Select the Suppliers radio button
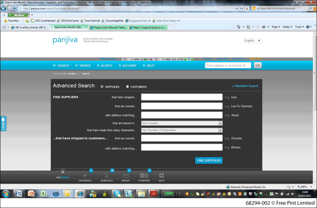This screenshot has height=208, width=317. [x=102, y=87]
